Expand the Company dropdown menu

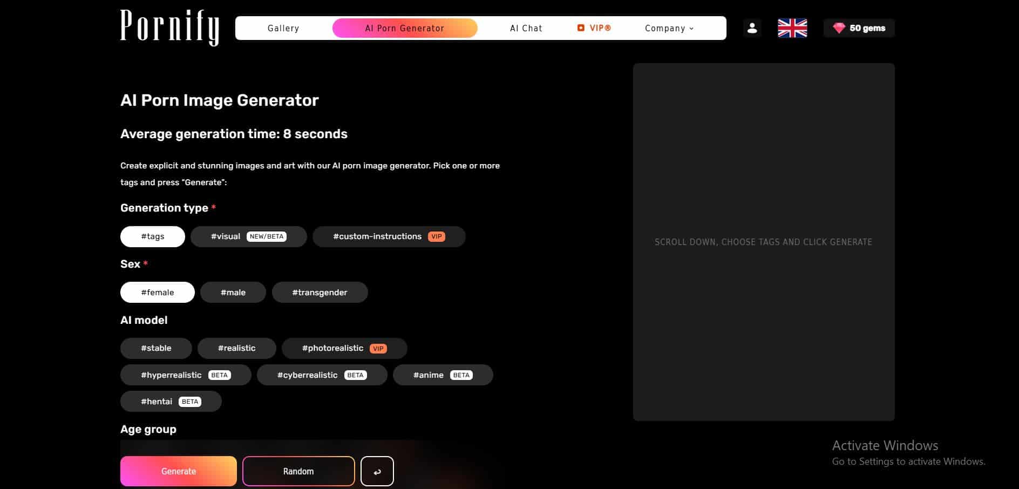[669, 28]
